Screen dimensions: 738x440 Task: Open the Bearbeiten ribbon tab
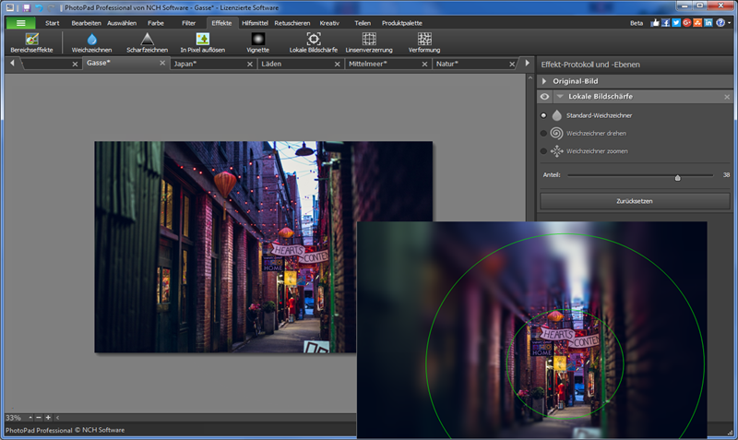click(x=86, y=22)
